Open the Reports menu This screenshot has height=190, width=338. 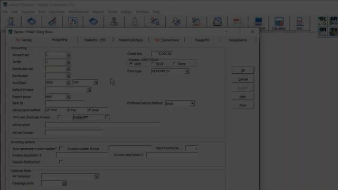98,12
